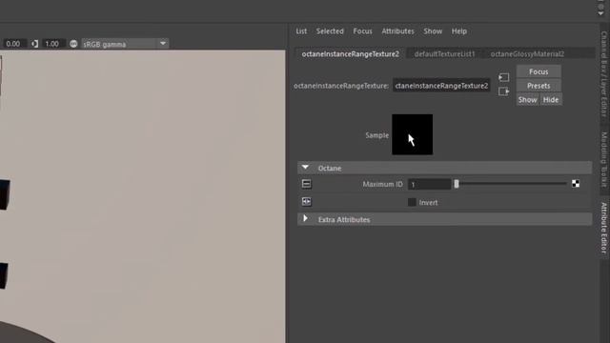Open the Modeling Toolkit side tab
Image resolution: width=610 pixels, height=343 pixels.
[x=603, y=159]
